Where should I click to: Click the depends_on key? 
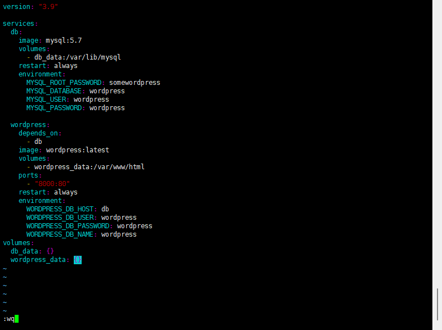38,133
